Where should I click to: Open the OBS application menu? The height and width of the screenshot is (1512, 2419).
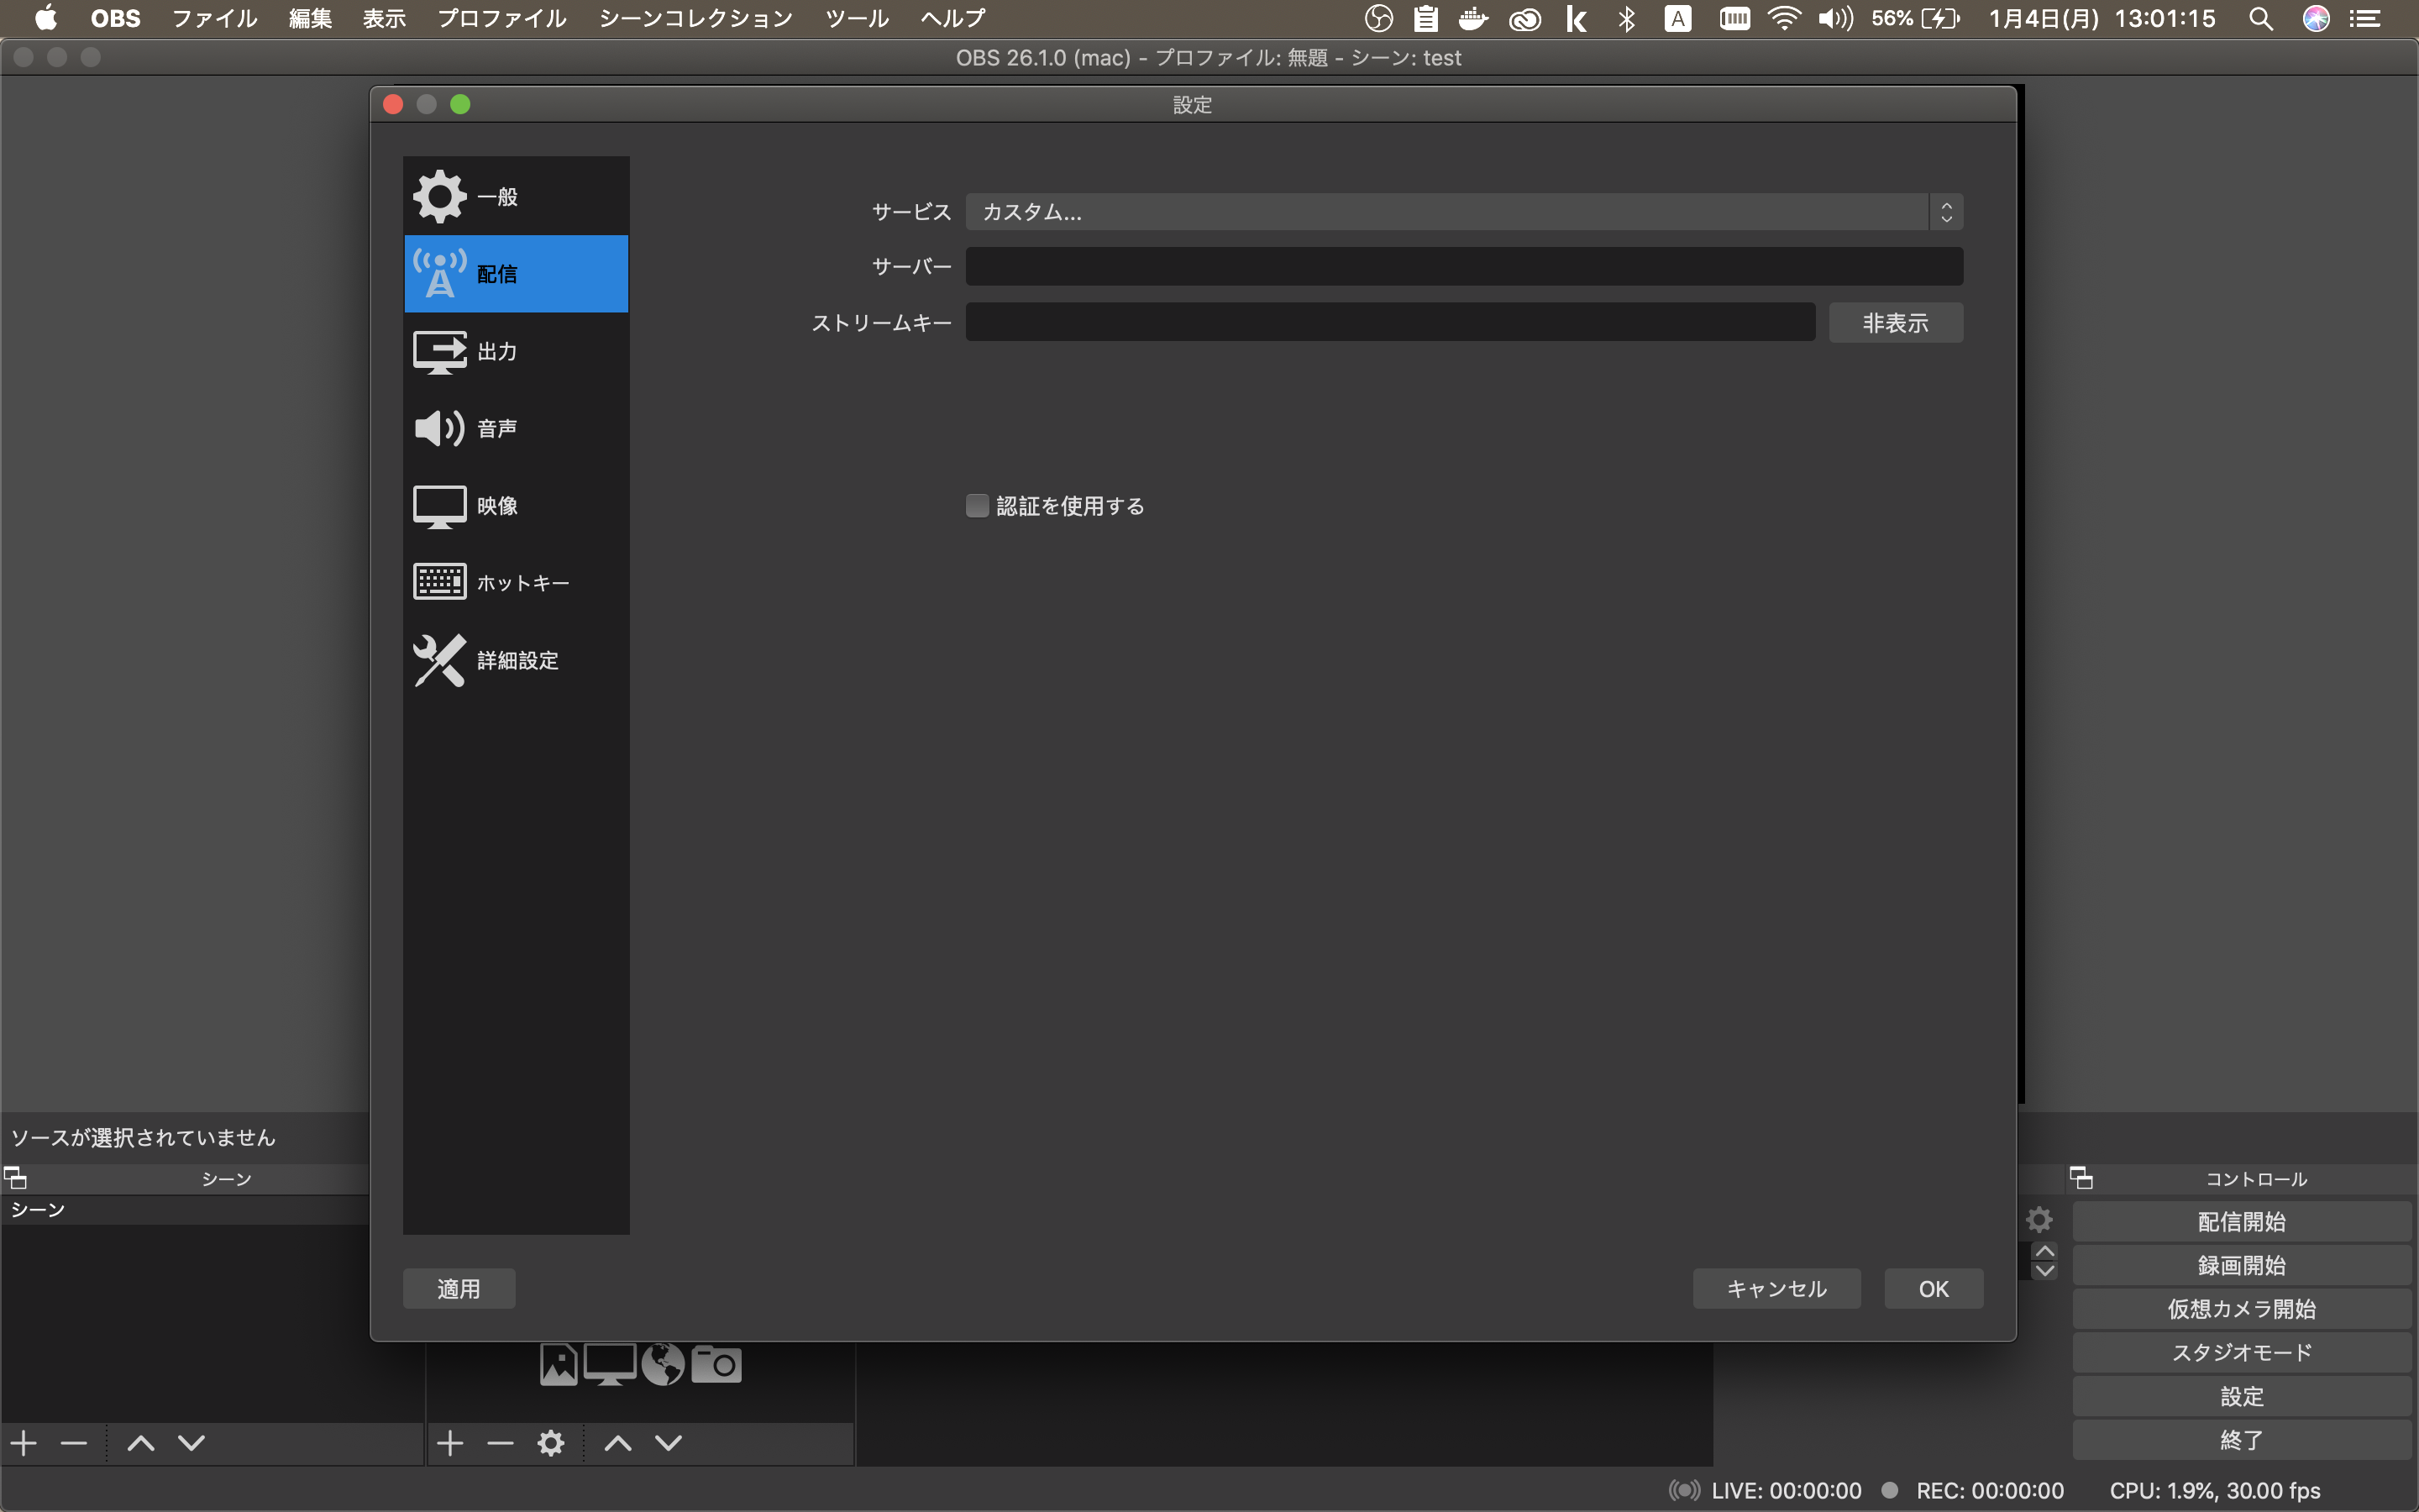[x=115, y=19]
